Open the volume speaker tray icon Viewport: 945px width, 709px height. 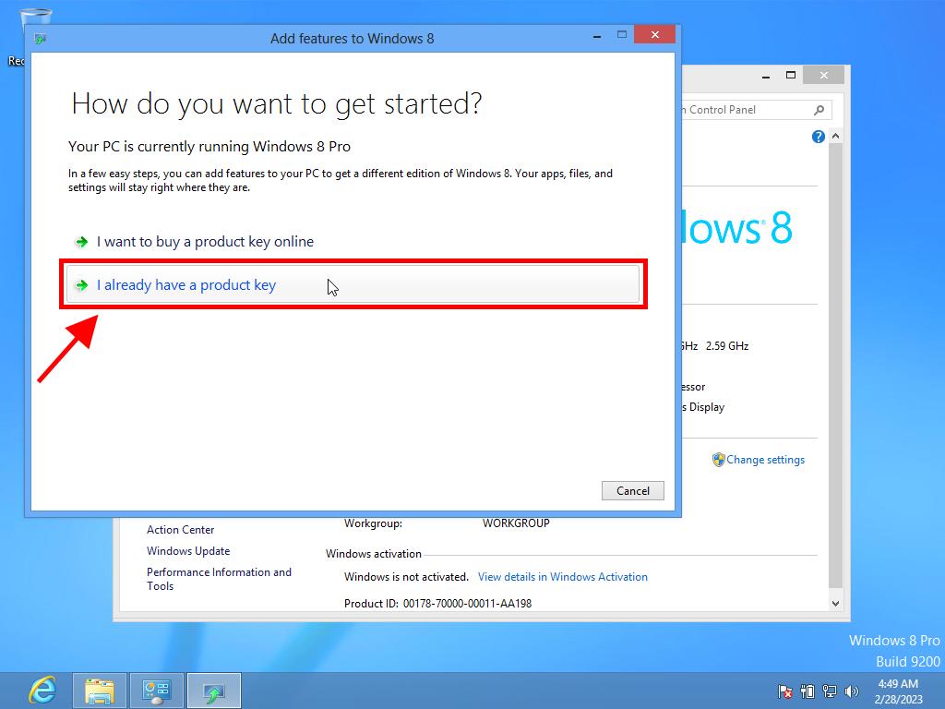pyautogui.click(x=851, y=691)
